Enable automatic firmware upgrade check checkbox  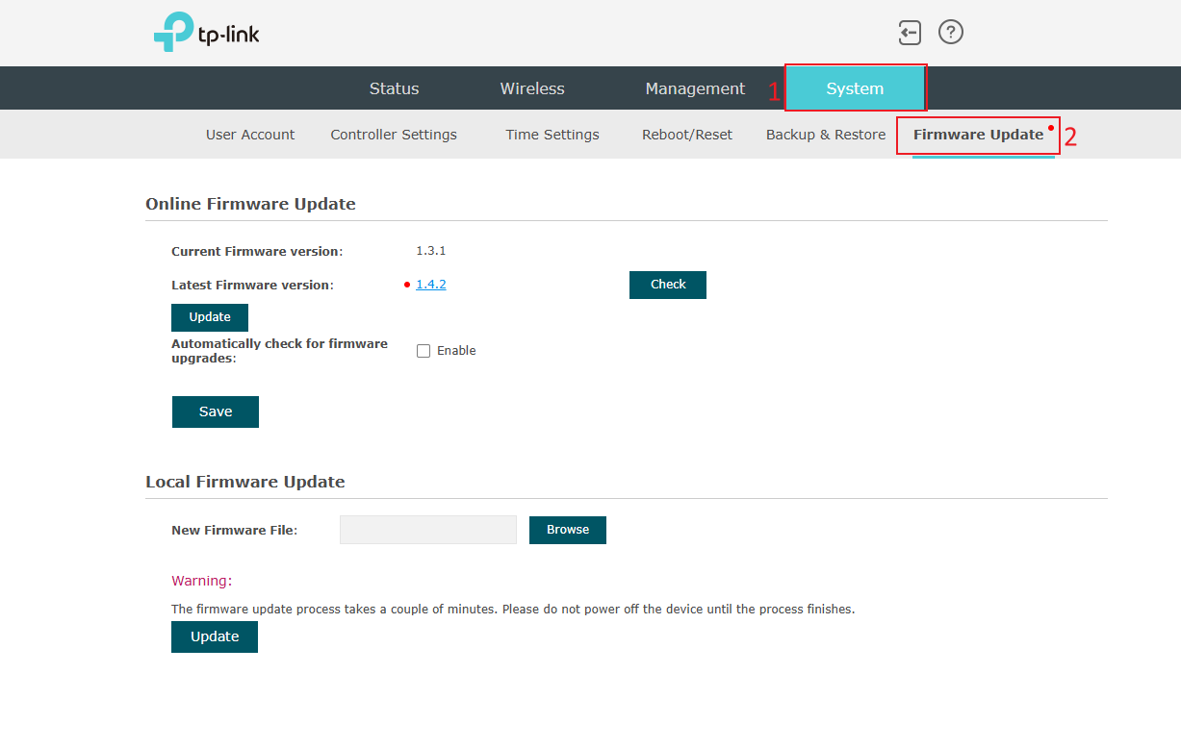424,351
